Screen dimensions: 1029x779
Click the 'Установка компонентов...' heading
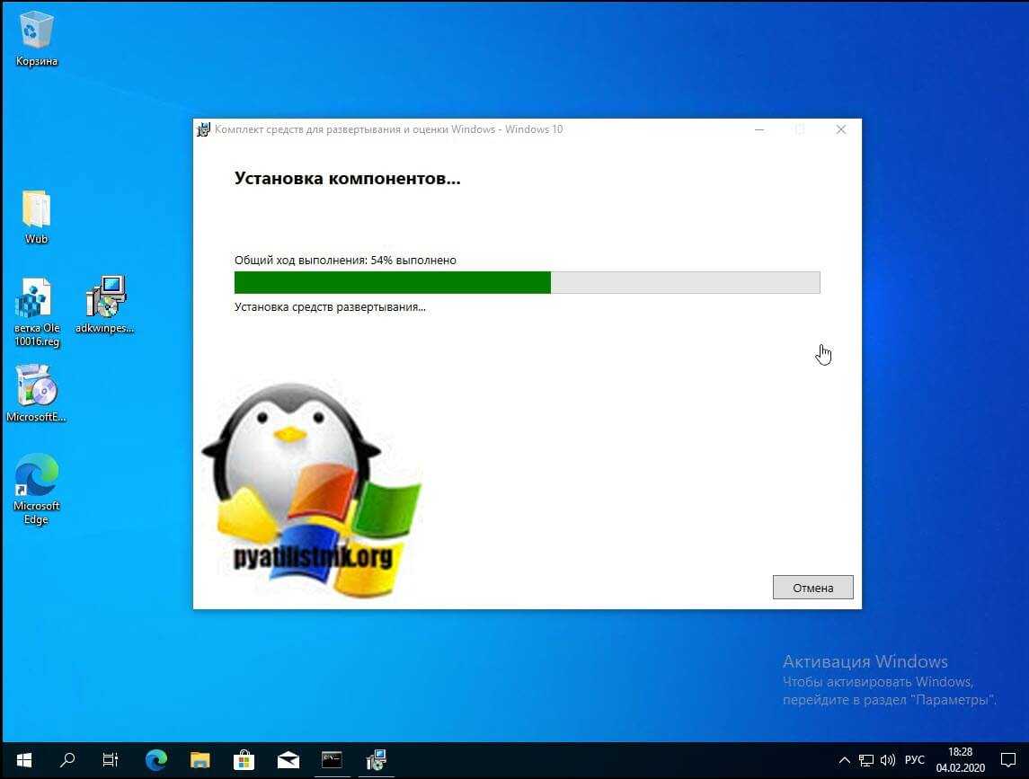click(x=347, y=179)
